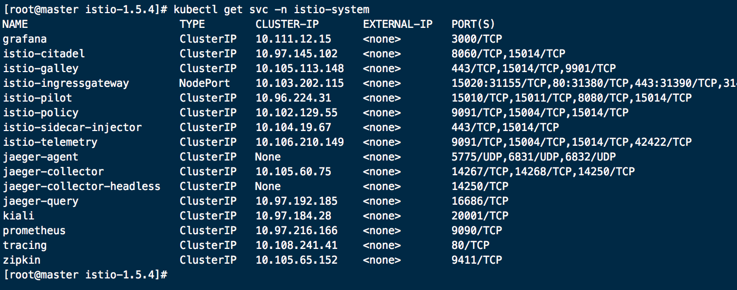The height and width of the screenshot is (290, 737).
Task: Click the istio-telemetry service name
Action: 50,142
